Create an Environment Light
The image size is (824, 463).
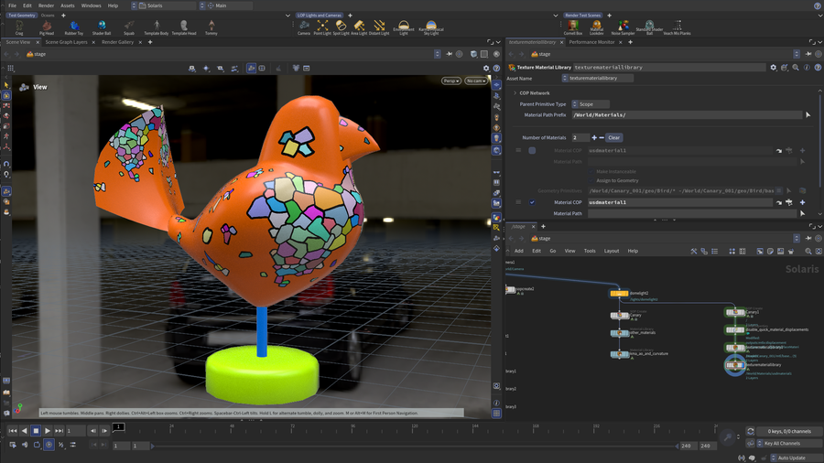click(x=404, y=27)
